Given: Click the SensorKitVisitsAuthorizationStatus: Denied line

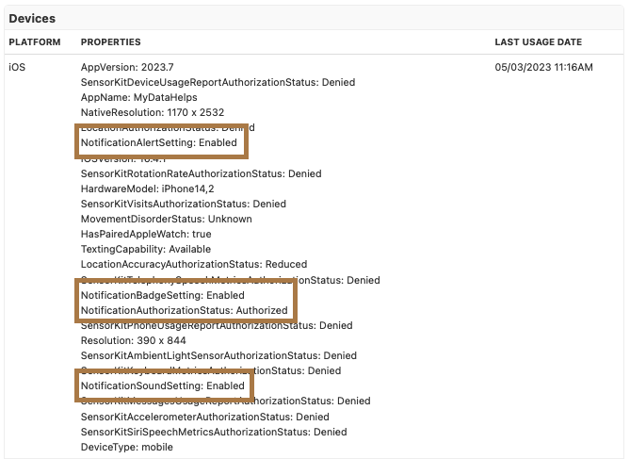Looking at the screenshot, I should coord(184,204).
